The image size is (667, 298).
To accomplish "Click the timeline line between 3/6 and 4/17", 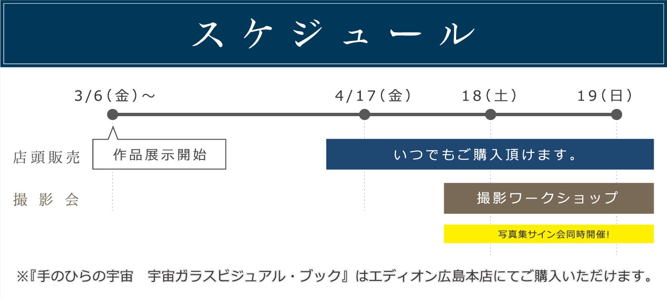I will coord(238,115).
